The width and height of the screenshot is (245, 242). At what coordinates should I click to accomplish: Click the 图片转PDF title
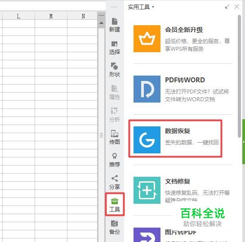[181, 232]
